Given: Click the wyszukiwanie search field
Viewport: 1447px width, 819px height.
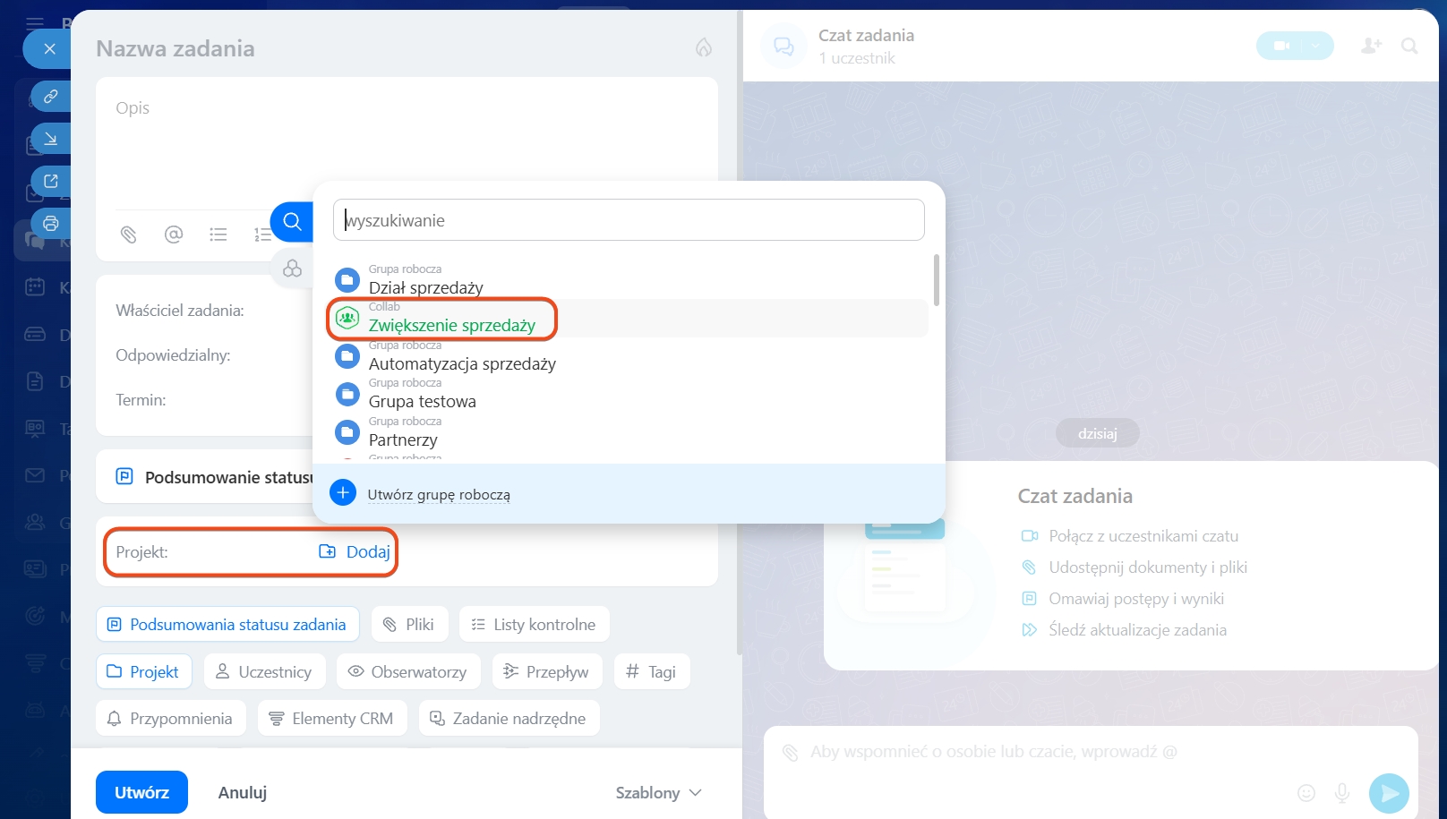Looking at the screenshot, I should (x=629, y=220).
